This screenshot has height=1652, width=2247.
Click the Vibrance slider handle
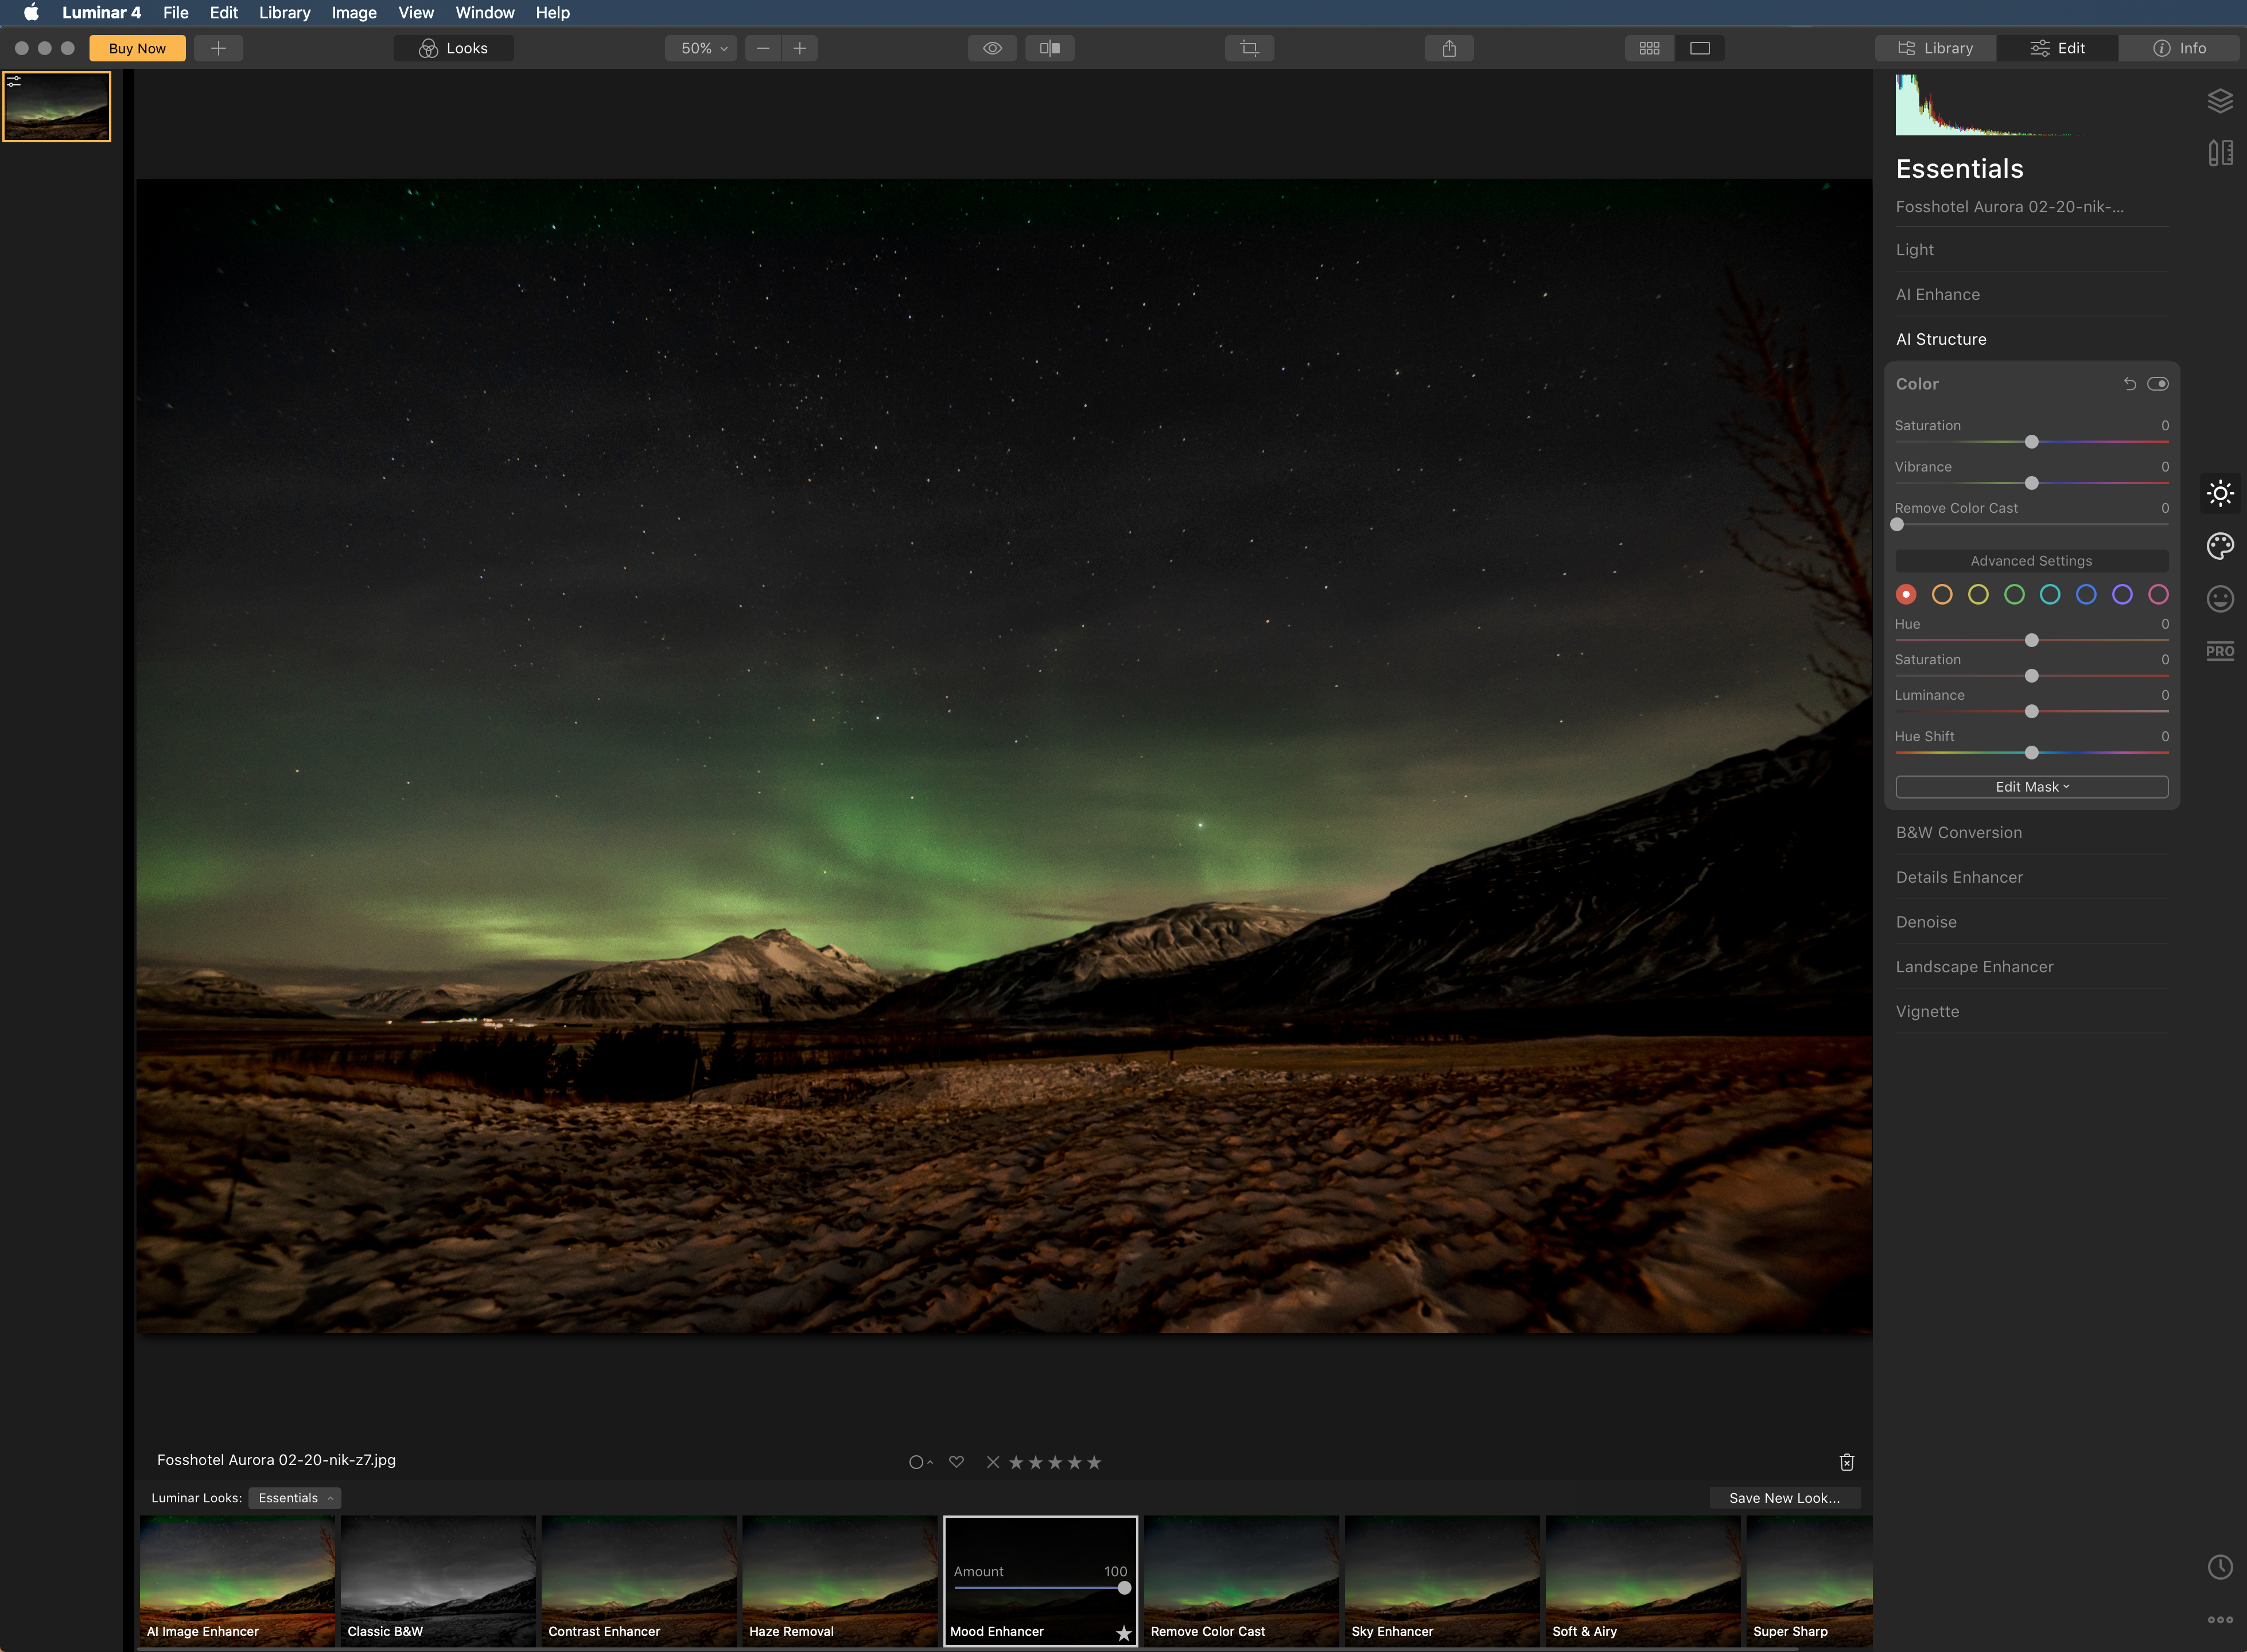(x=2031, y=483)
